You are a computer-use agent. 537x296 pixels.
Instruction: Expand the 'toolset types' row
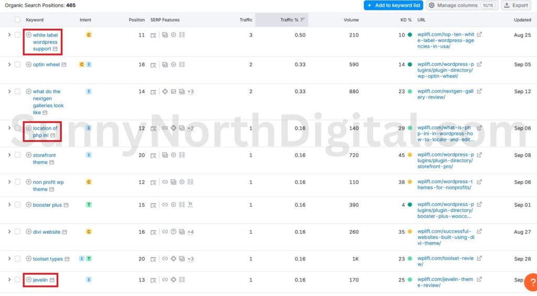(x=9, y=259)
